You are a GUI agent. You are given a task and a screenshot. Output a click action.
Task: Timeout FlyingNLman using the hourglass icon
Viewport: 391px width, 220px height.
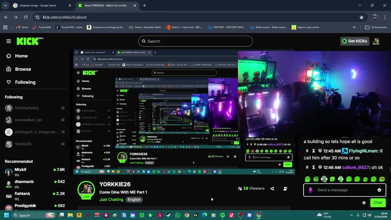pos(313,151)
